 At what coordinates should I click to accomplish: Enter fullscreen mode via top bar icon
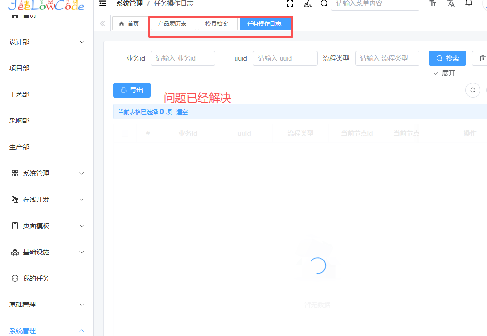290,4
